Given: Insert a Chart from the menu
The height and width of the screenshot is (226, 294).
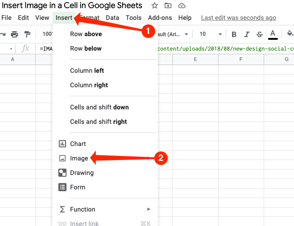Looking at the screenshot, I should [78, 144].
